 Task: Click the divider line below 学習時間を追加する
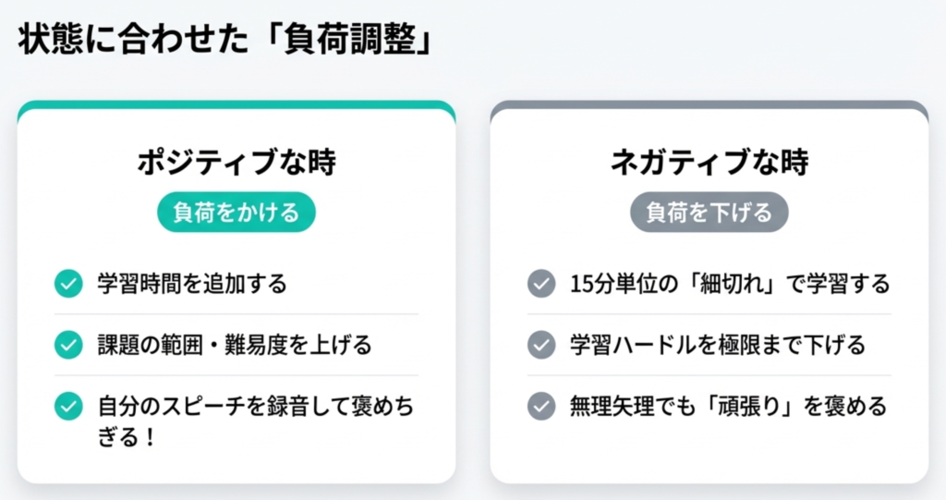point(236,314)
